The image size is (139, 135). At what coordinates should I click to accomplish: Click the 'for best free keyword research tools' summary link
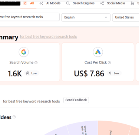pyautogui.click(x=48, y=37)
